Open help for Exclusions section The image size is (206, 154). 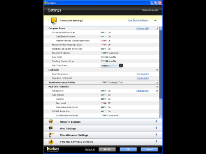(x=157, y=70)
